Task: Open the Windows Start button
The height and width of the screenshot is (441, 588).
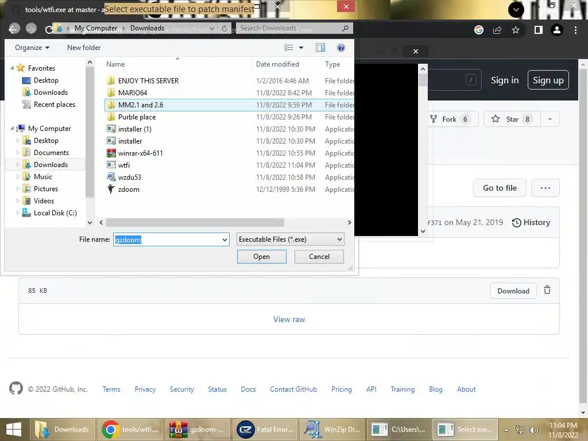Action: point(14,430)
